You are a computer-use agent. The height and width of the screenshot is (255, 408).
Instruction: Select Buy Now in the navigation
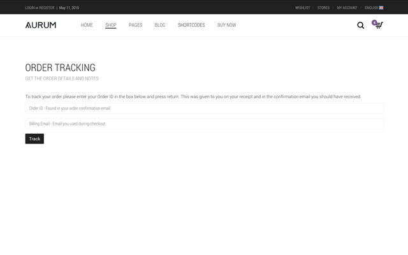(x=226, y=25)
